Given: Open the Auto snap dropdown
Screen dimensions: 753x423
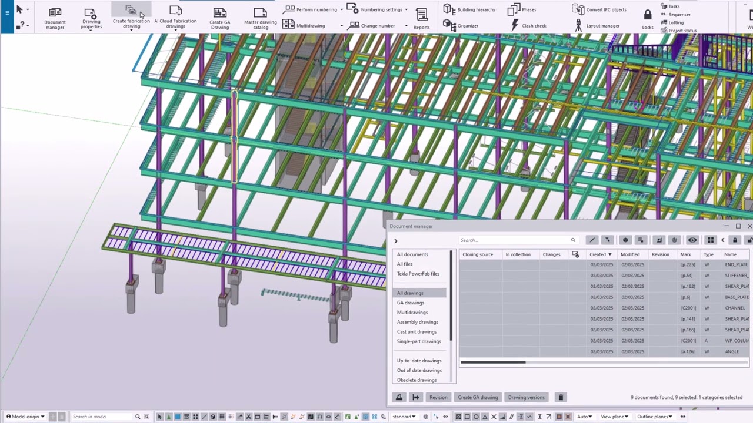Looking at the screenshot, I should [x=585, y=417].
